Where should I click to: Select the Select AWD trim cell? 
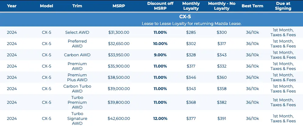(77, 32)
